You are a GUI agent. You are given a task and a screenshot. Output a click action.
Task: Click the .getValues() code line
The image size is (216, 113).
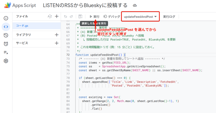coord(100,105)
